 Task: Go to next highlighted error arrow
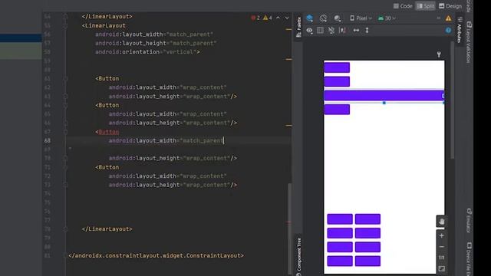point(287,18)
